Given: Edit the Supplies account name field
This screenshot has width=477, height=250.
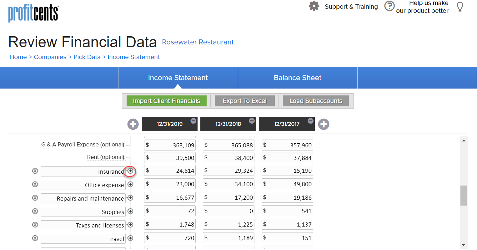Looking at the screenshot, I should (x=83, y=212).
